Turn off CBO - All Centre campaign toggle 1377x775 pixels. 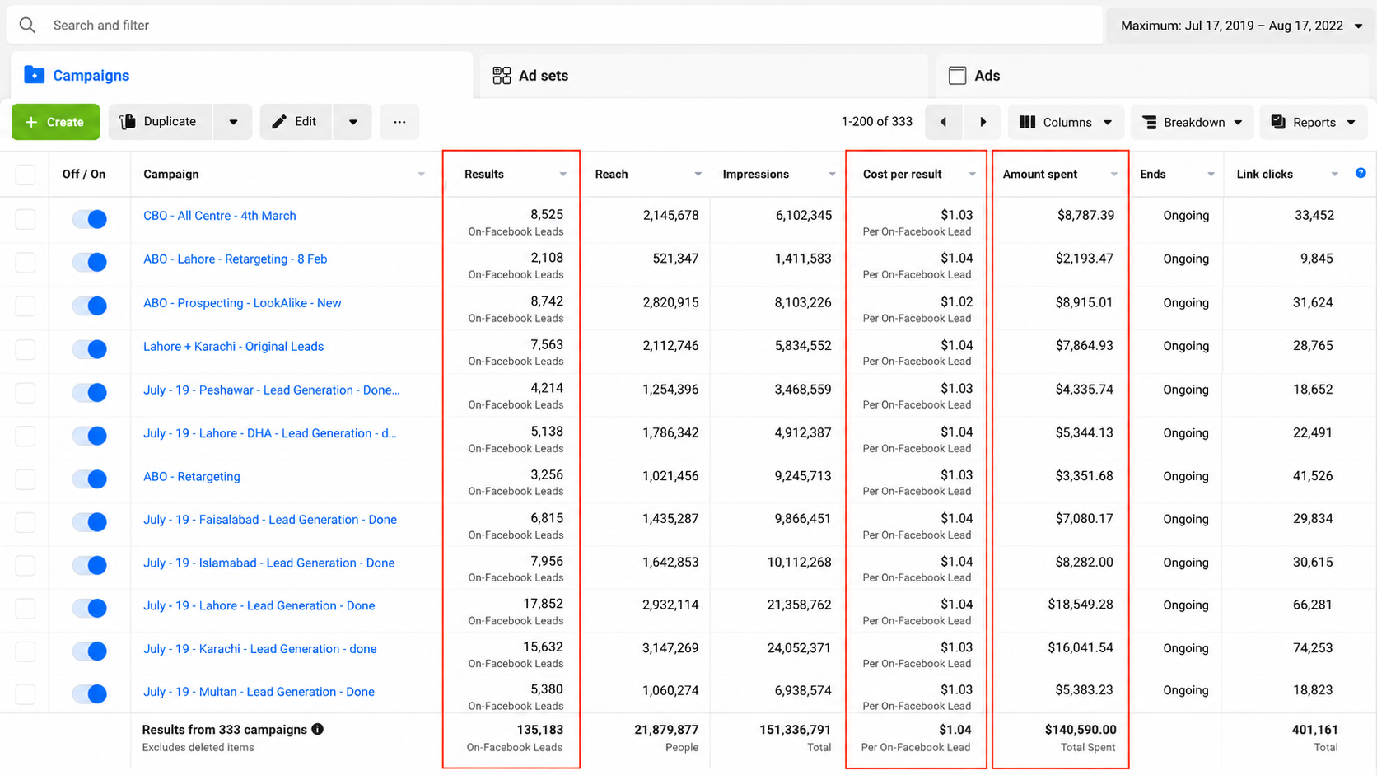click(89, 219)
